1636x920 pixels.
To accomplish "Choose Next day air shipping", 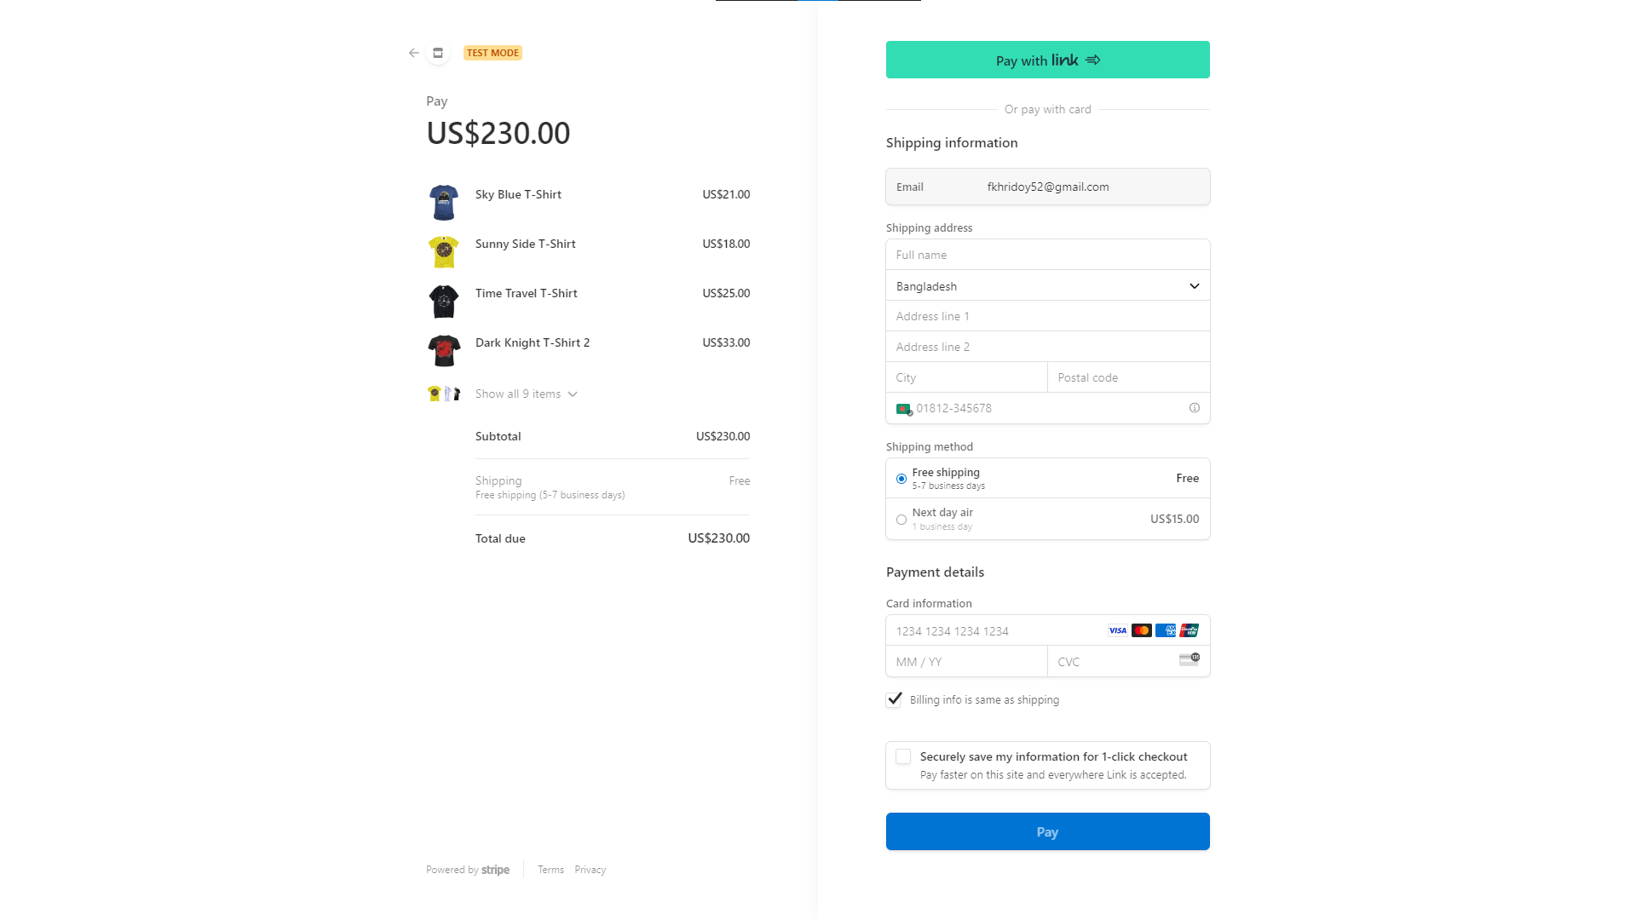I will click(901, 519).
